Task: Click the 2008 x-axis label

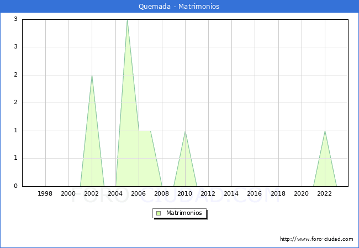Action: [x=161, y=193]
